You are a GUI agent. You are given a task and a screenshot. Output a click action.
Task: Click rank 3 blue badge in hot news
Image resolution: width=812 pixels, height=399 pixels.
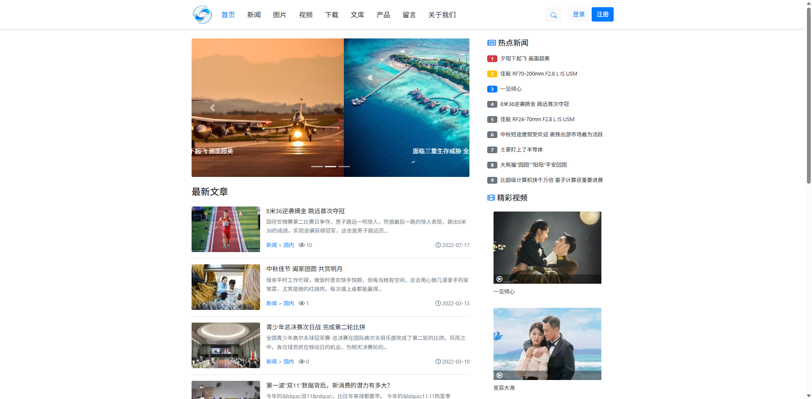tap(492, 89)
